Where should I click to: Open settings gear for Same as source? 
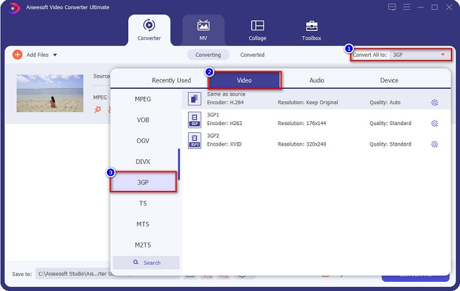434,103
